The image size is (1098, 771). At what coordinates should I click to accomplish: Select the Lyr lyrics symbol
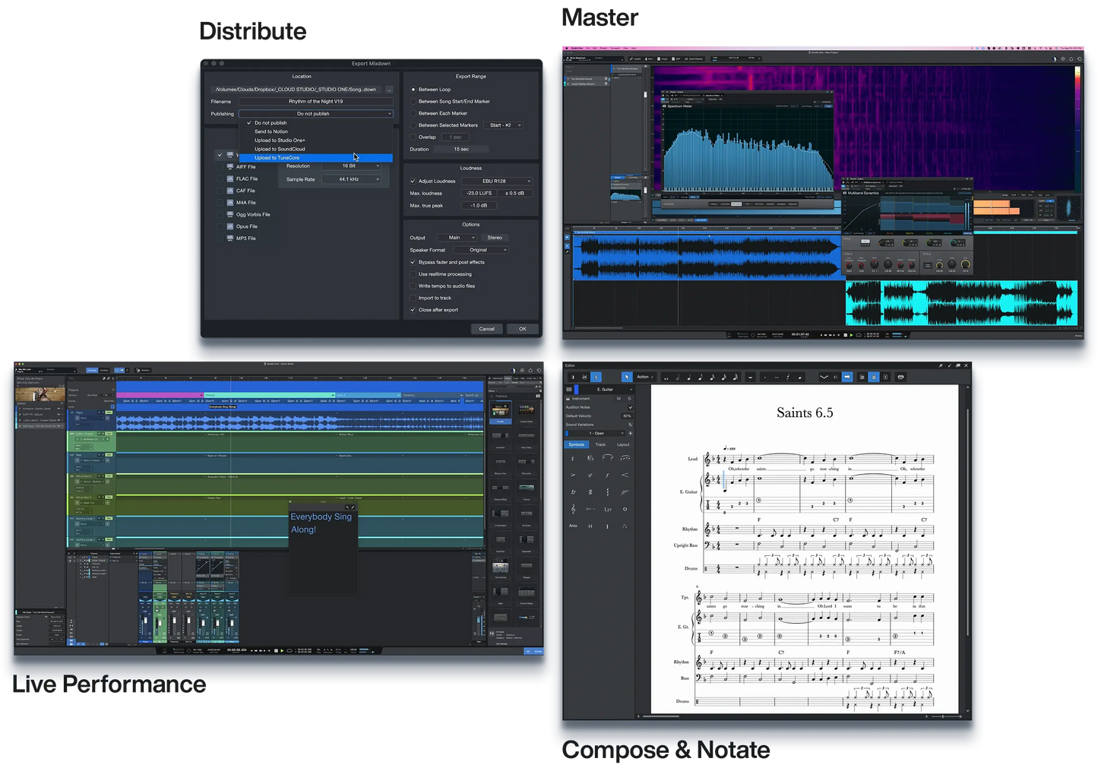608,509
